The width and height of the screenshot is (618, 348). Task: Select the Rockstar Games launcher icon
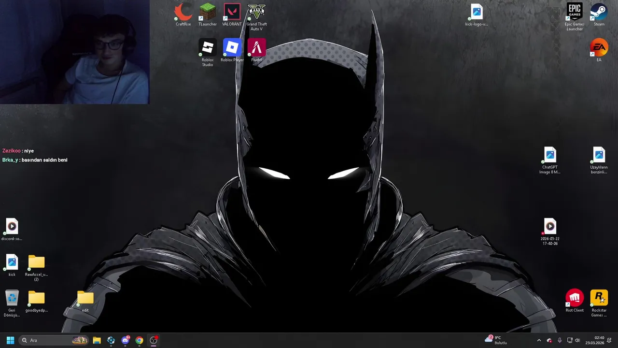coord(599,304)
